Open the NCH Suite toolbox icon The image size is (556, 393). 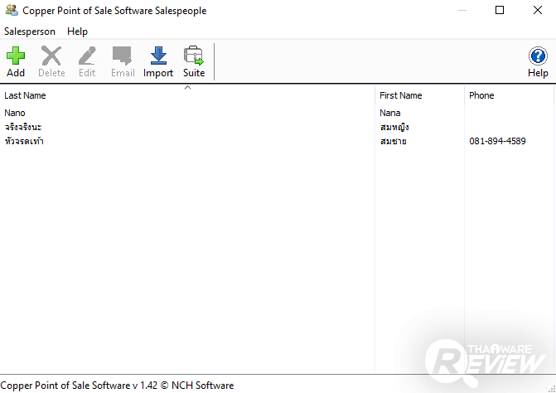coord(194,56)
